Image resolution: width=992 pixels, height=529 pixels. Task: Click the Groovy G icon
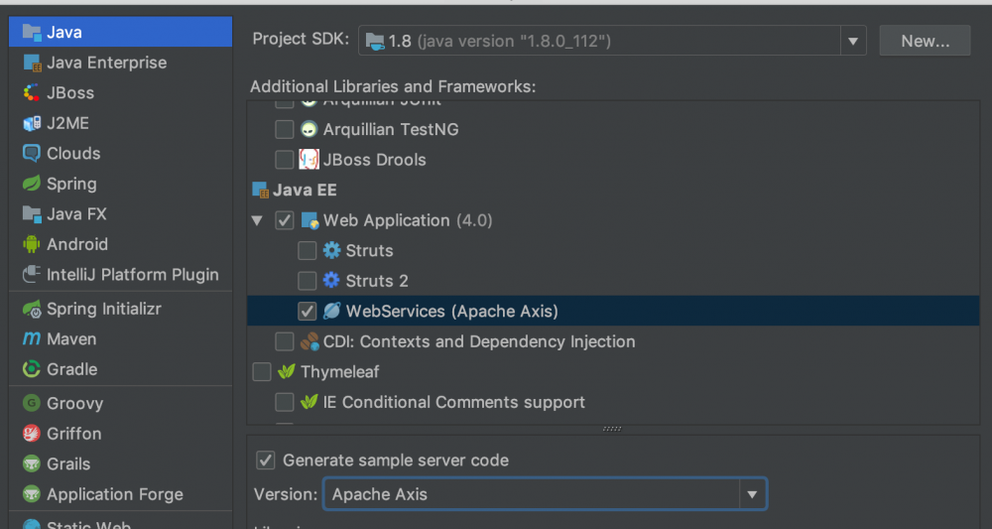click(32, 403)
